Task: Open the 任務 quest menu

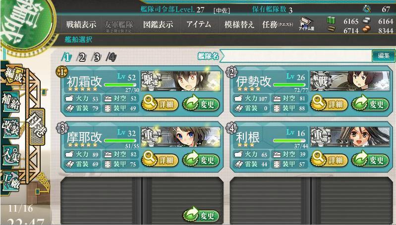Action: [278, 24]
